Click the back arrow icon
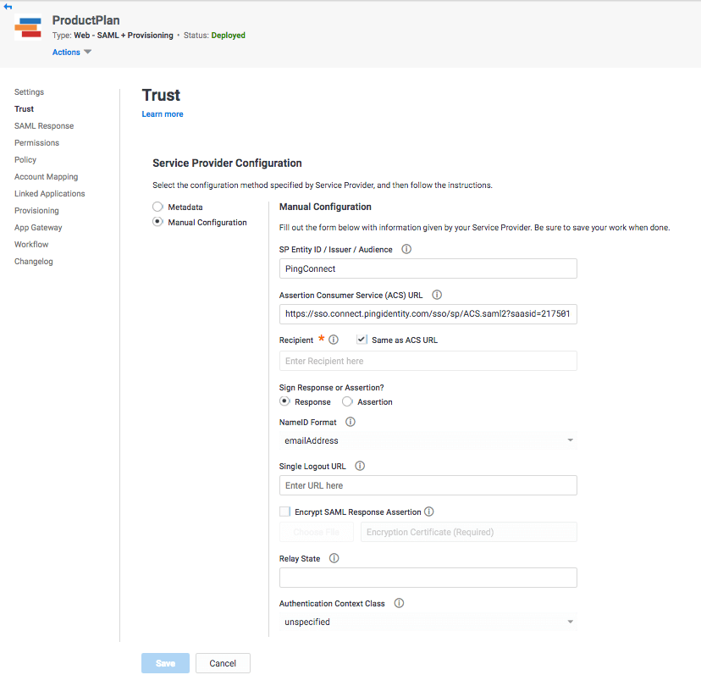The width and height of the screenshot is (701, 686). (8, 7)
